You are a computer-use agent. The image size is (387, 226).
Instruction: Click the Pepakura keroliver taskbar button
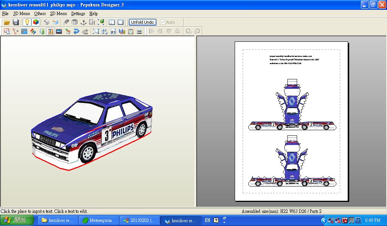coord(180,220)
